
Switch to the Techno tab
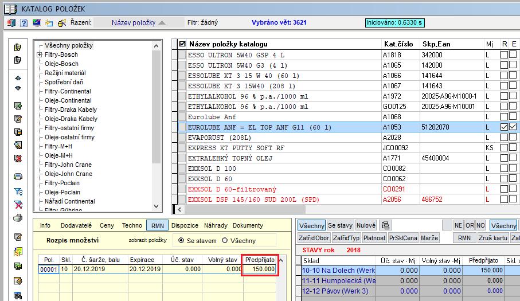click(132, 225)
